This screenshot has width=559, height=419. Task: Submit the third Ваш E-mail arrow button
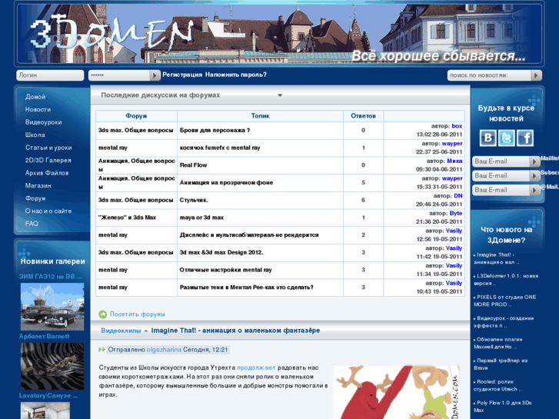[x=534, y=190]
